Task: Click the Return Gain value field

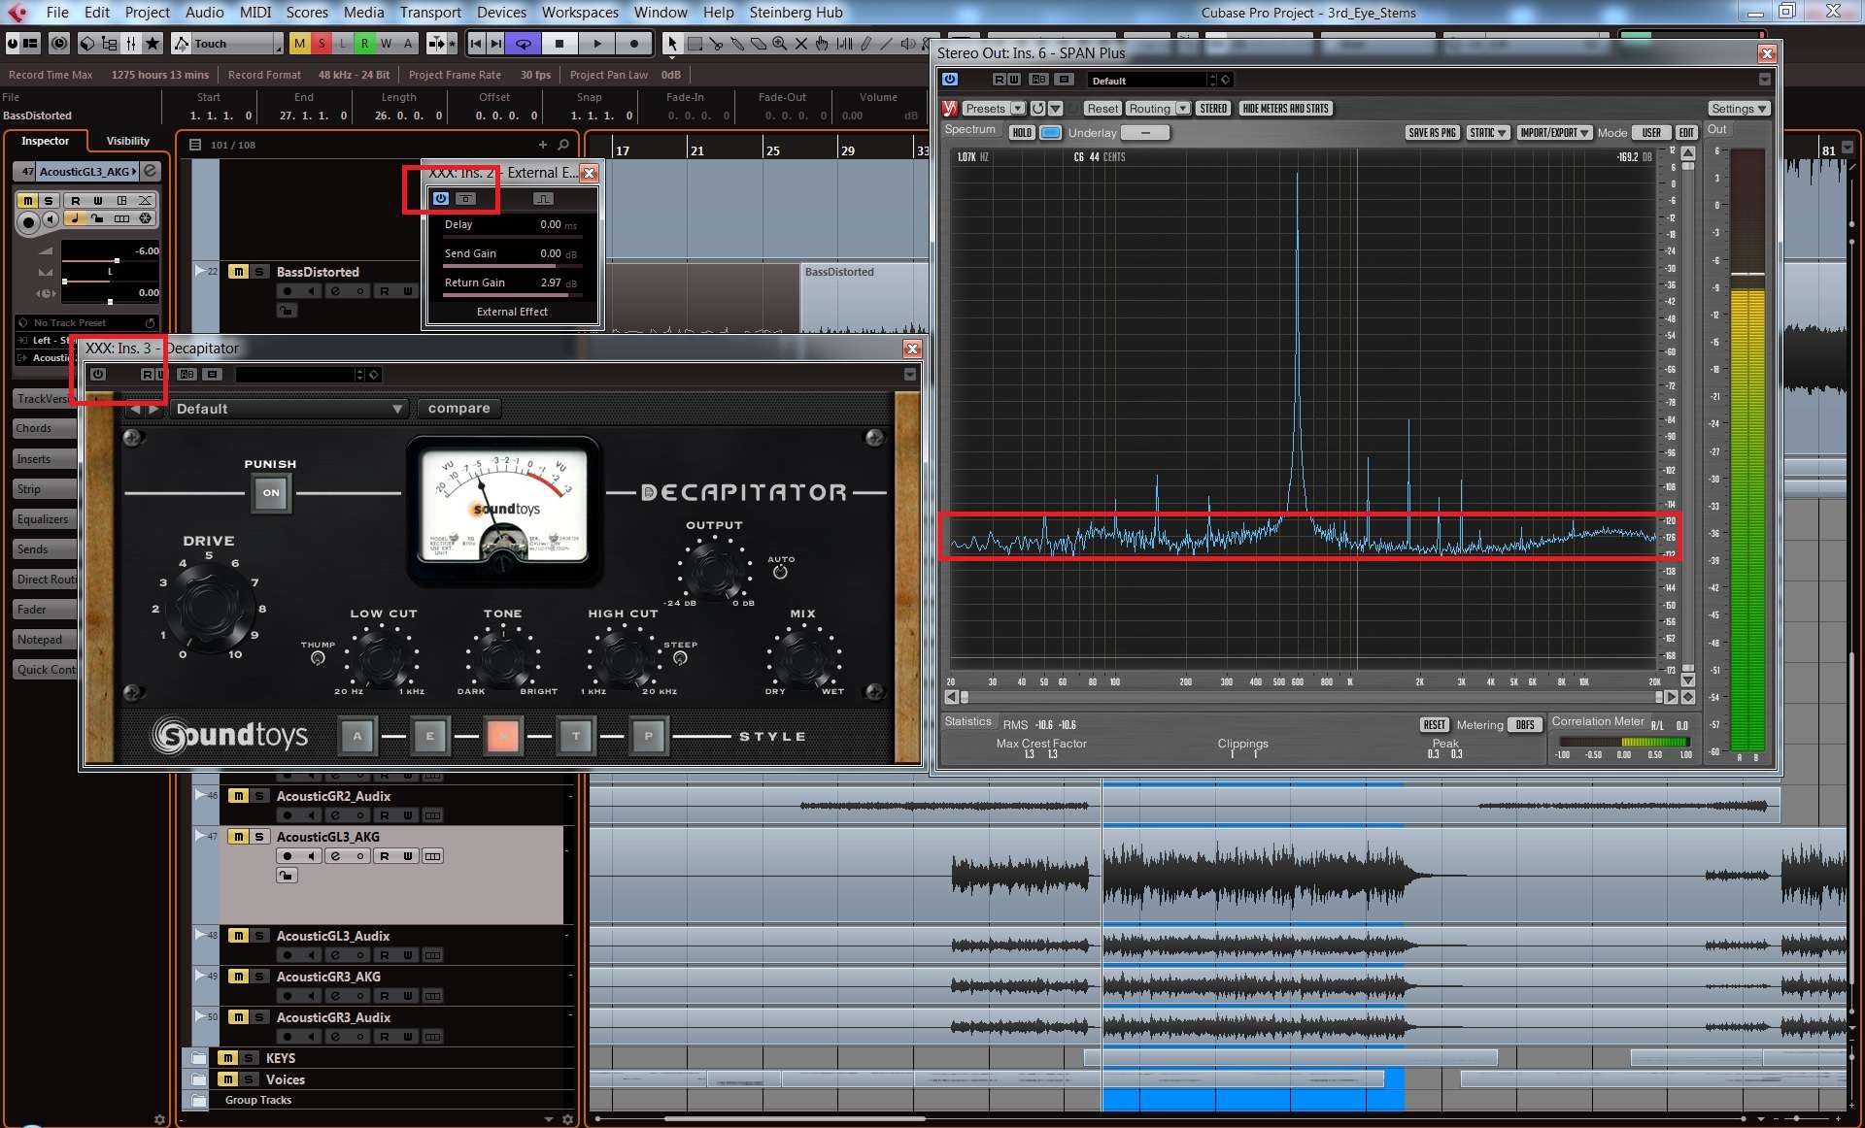Action: [551, 282]
